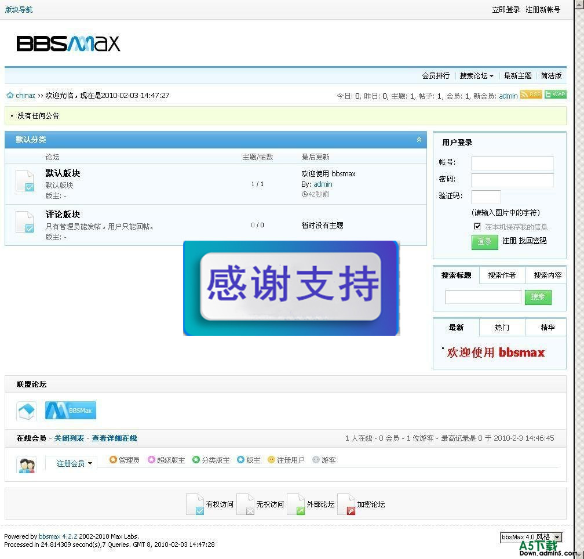The width and height of the screenshot is (584, 559).
Task: Click the 默认版块 forum icon
Action: [x=25, y=181]
